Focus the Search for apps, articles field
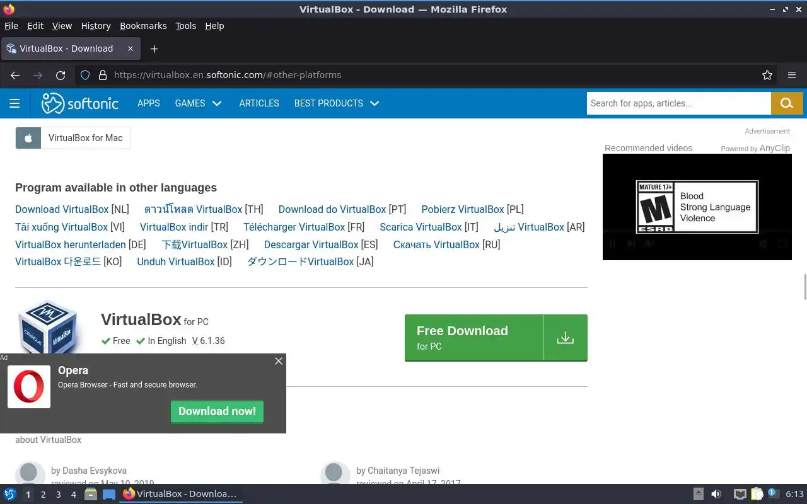The width and height of the screenshot is (807, 504). [679, 103]
